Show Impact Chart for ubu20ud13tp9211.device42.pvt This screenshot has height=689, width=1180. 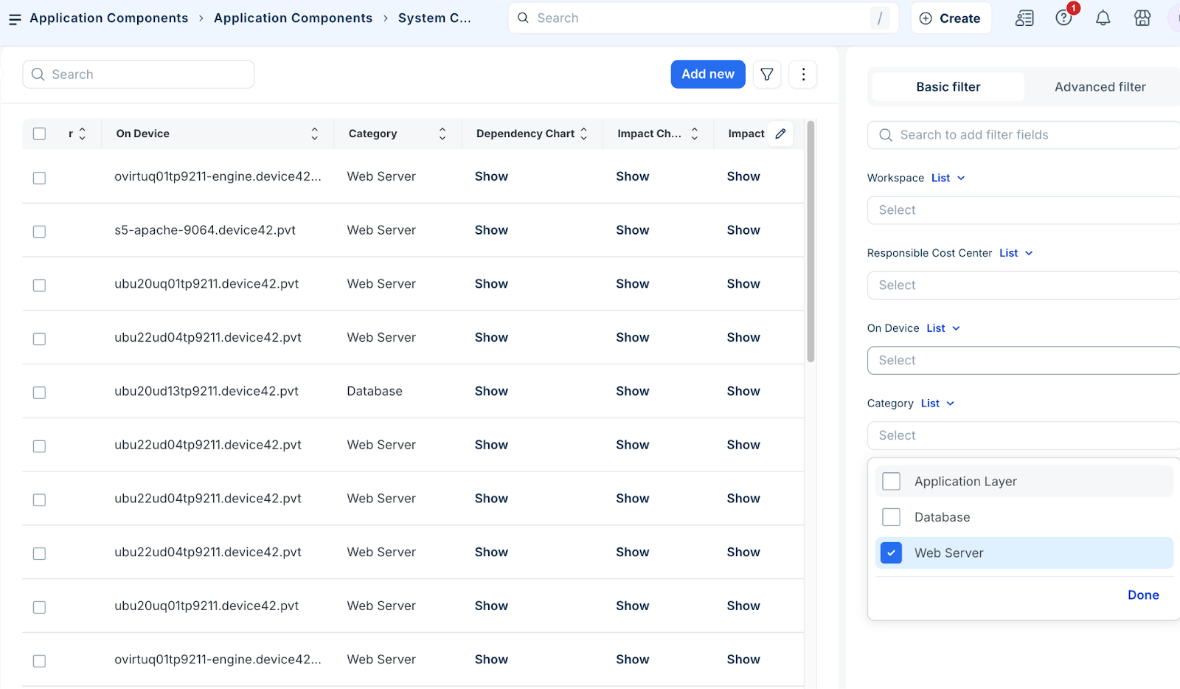pyautogui.click(x=633, y=391)
